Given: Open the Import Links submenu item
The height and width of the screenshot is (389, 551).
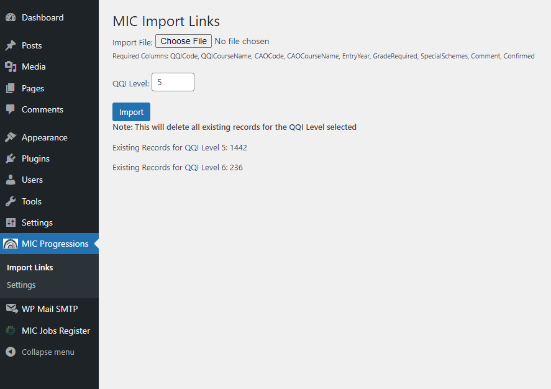Looking at the screenshot, I should pos(30,267).
